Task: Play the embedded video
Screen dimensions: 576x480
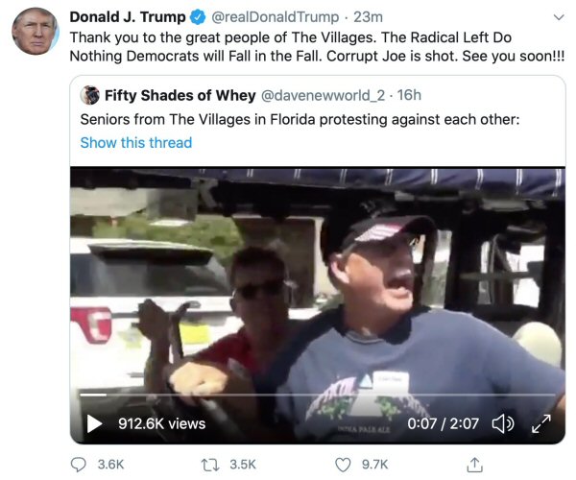Action: point(95,422)
